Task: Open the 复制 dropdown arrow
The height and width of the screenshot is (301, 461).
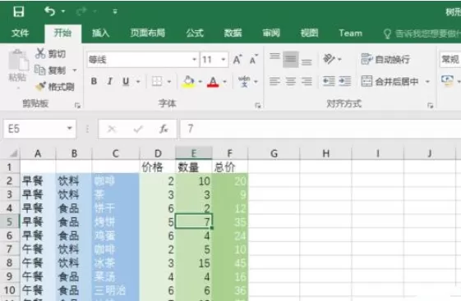Action: 75,71
